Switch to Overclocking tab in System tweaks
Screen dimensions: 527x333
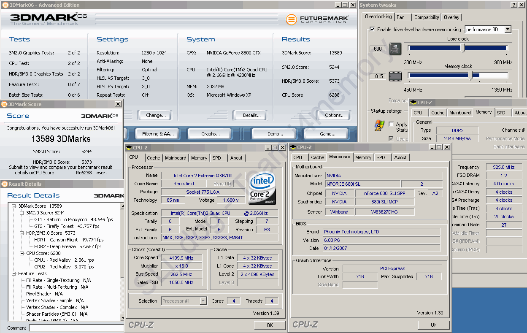point(378,17)
